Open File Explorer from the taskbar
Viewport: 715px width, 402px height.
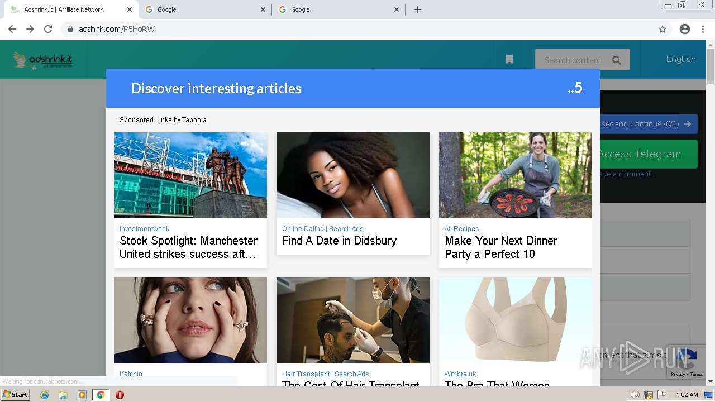pyautogui.click(x=63, y=395)
